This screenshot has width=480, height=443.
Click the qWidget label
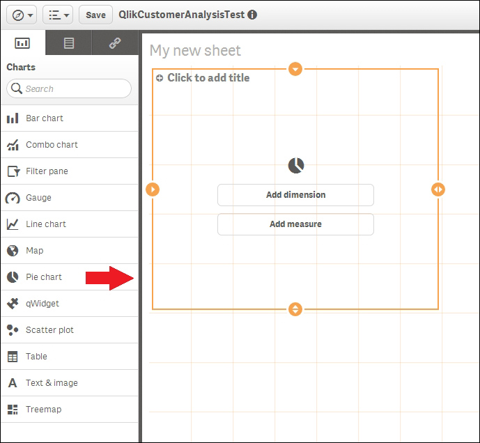pos(42,304)
